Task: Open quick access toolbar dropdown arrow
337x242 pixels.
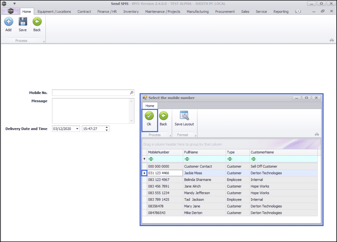Action: 14,4
